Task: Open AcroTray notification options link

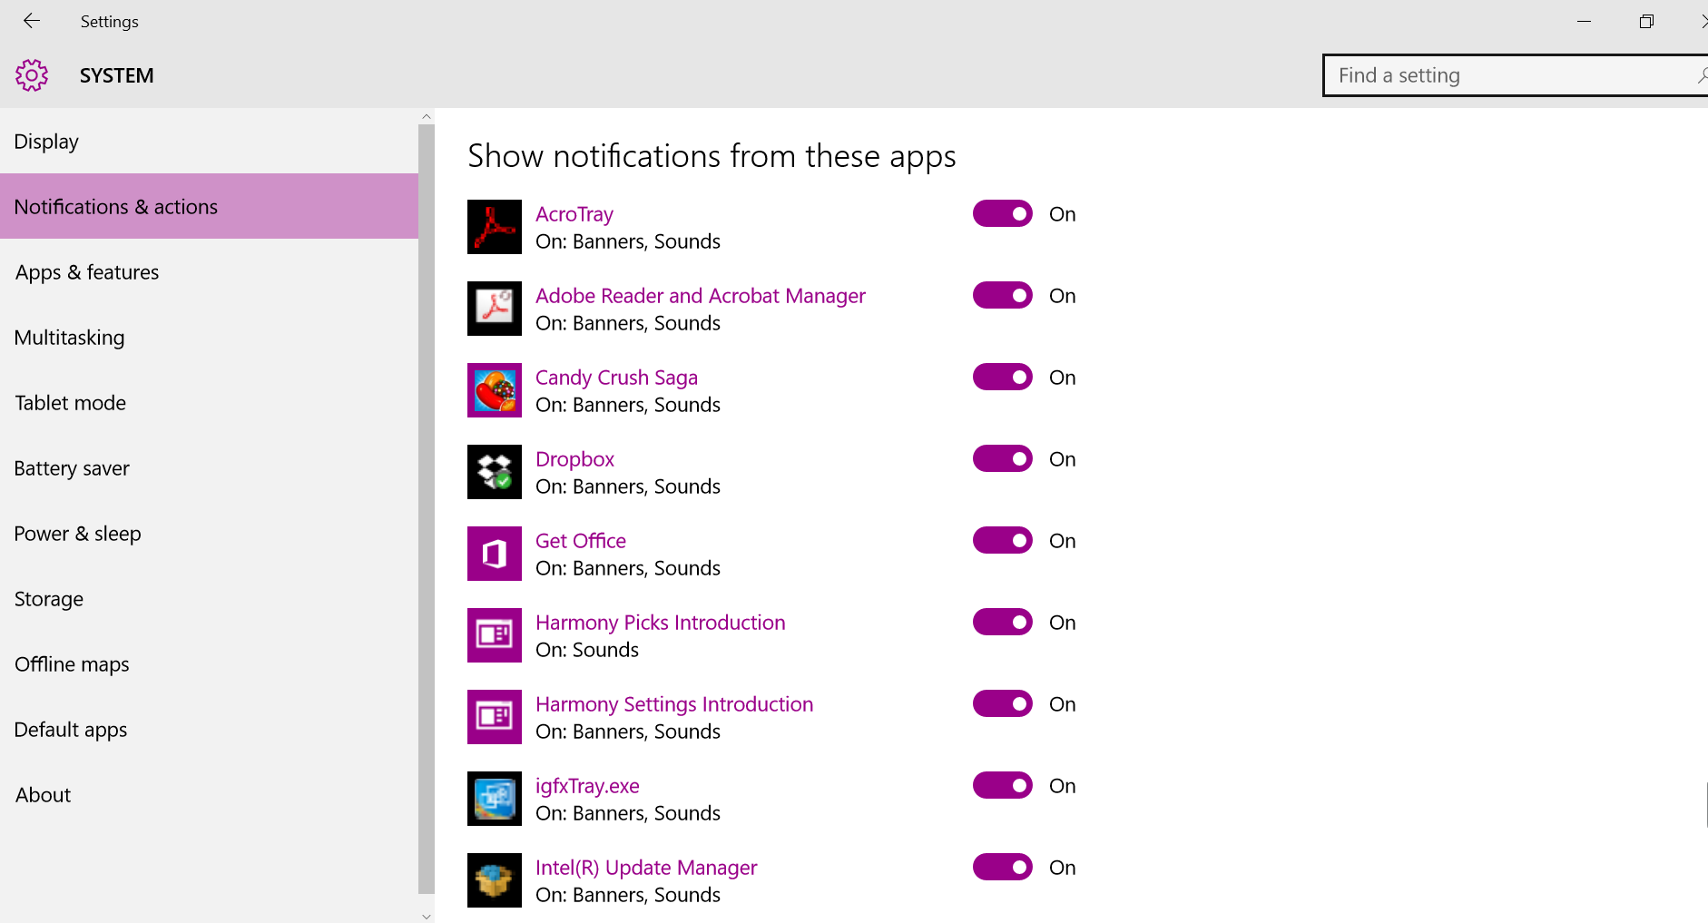Action: (574, 214)
